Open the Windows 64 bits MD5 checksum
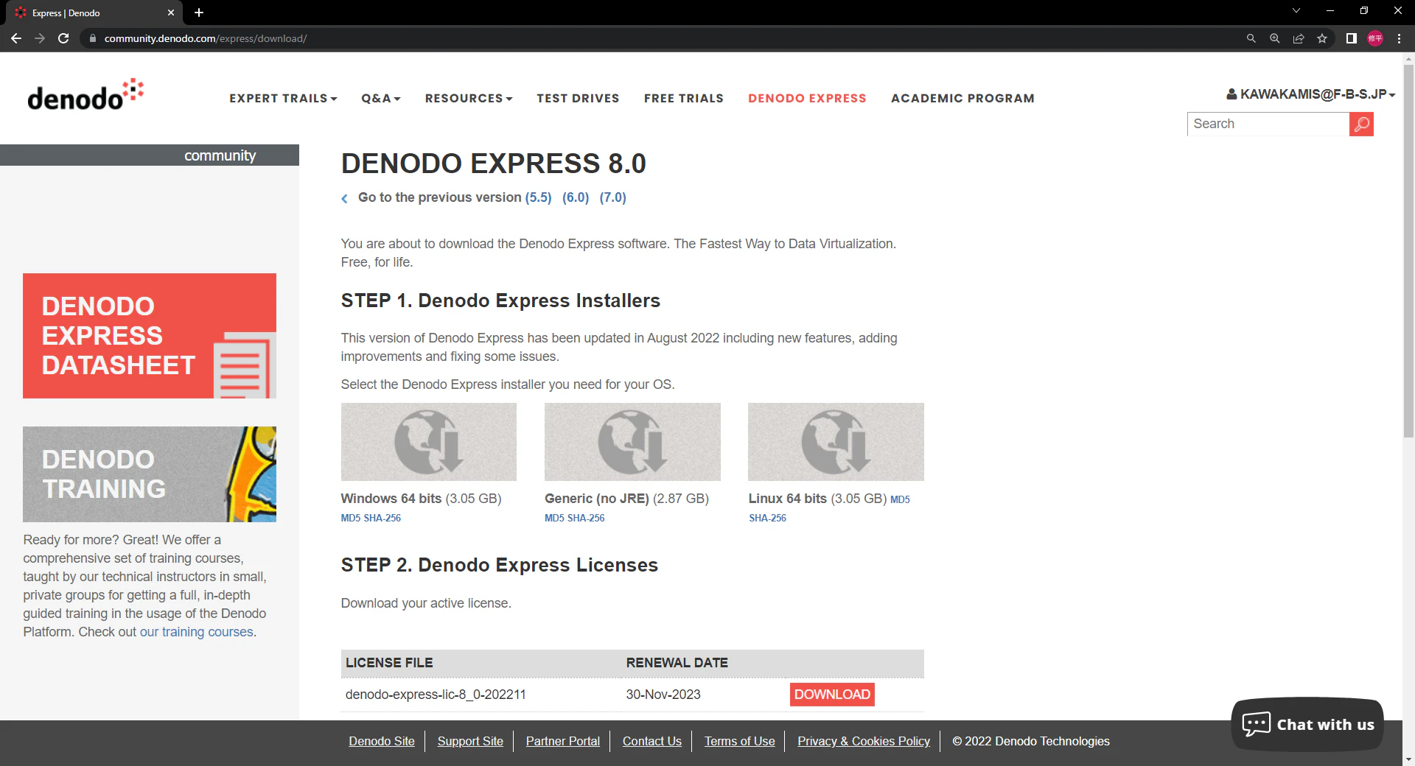 pos(351,518)
